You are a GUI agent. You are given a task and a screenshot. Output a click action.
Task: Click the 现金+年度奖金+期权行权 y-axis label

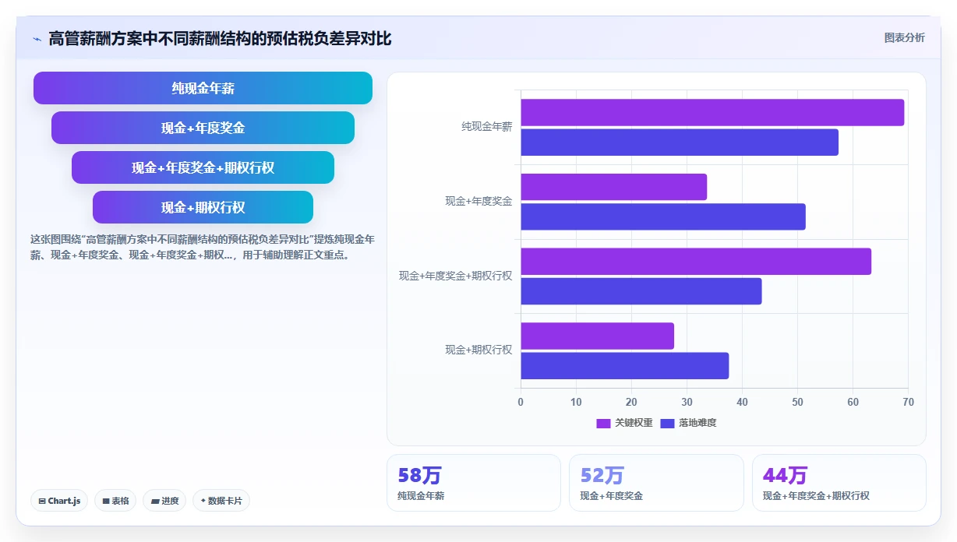(456, 276)
